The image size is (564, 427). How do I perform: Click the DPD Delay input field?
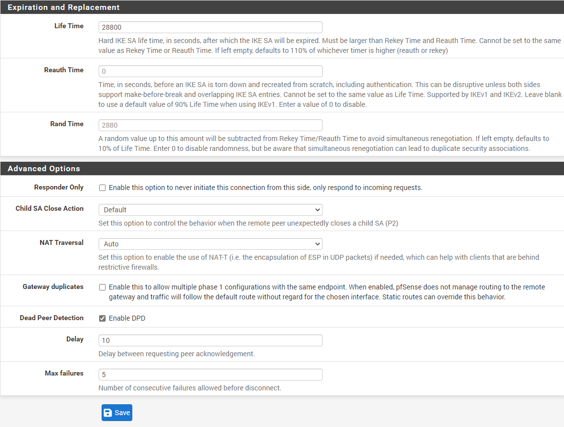210,340
